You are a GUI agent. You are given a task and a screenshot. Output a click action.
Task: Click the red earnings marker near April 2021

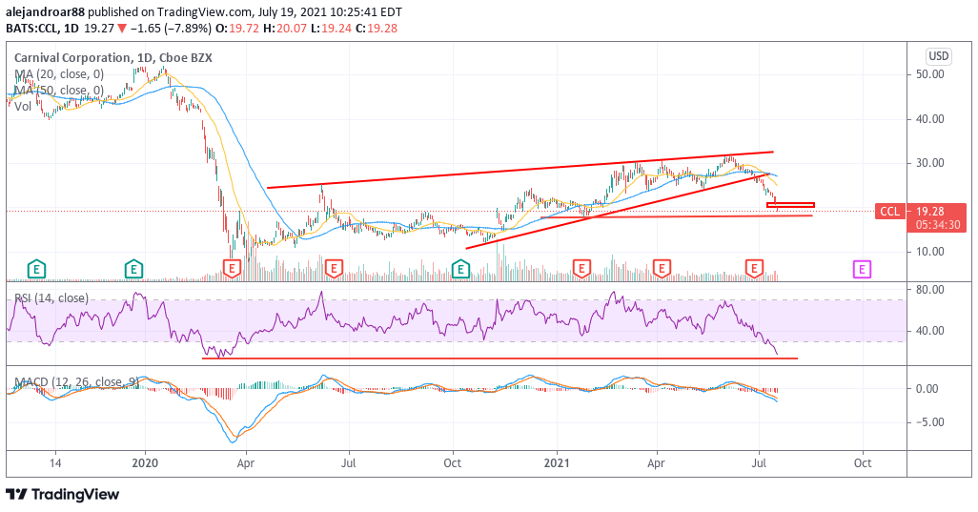click(662, 270)
